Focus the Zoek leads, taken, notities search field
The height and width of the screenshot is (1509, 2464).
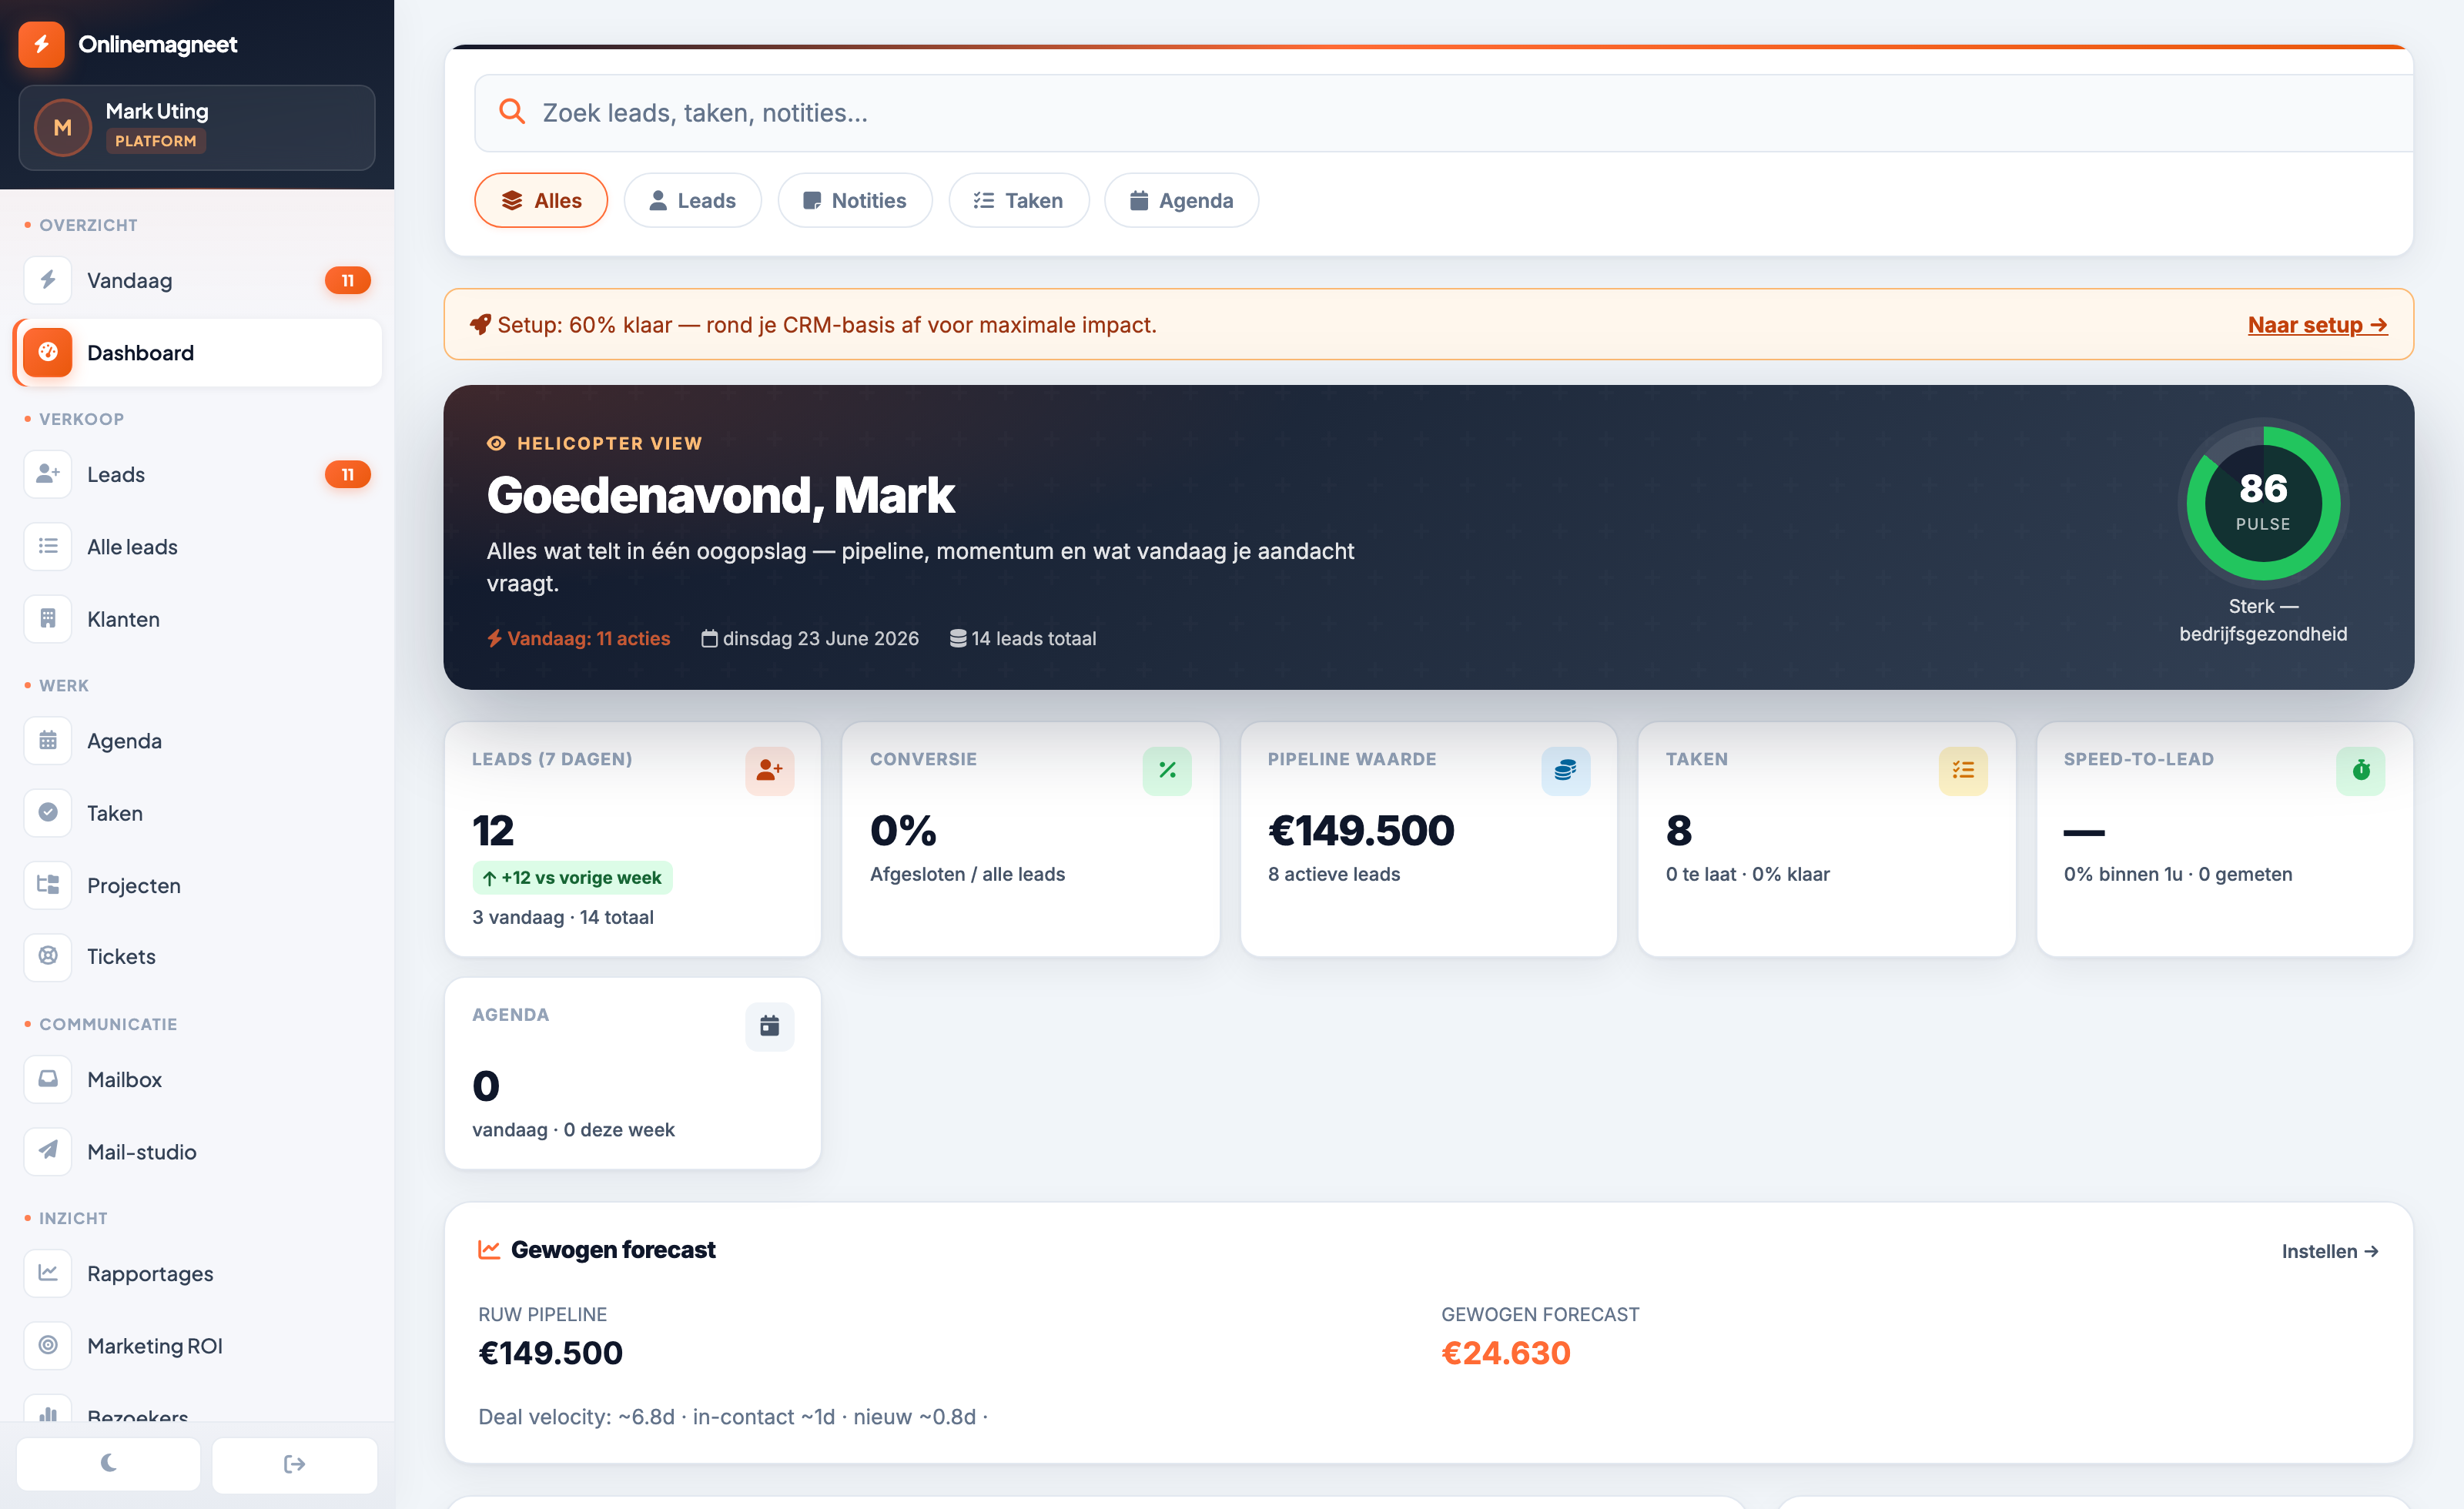1443,113
